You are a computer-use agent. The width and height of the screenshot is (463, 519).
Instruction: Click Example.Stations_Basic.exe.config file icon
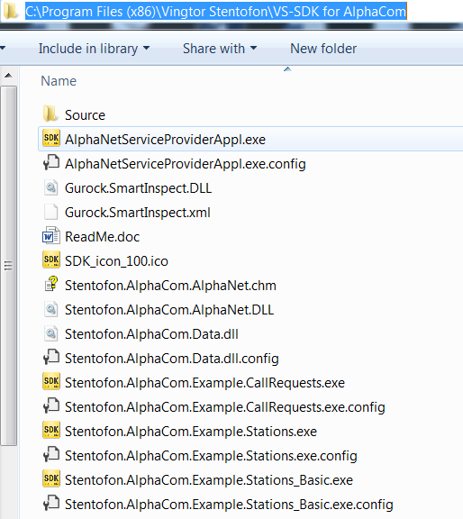click(x=51, y=503)
